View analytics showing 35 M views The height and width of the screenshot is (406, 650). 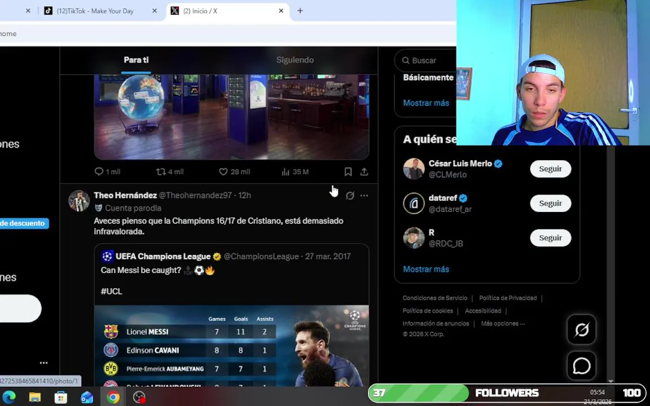[x=295, y=171]
